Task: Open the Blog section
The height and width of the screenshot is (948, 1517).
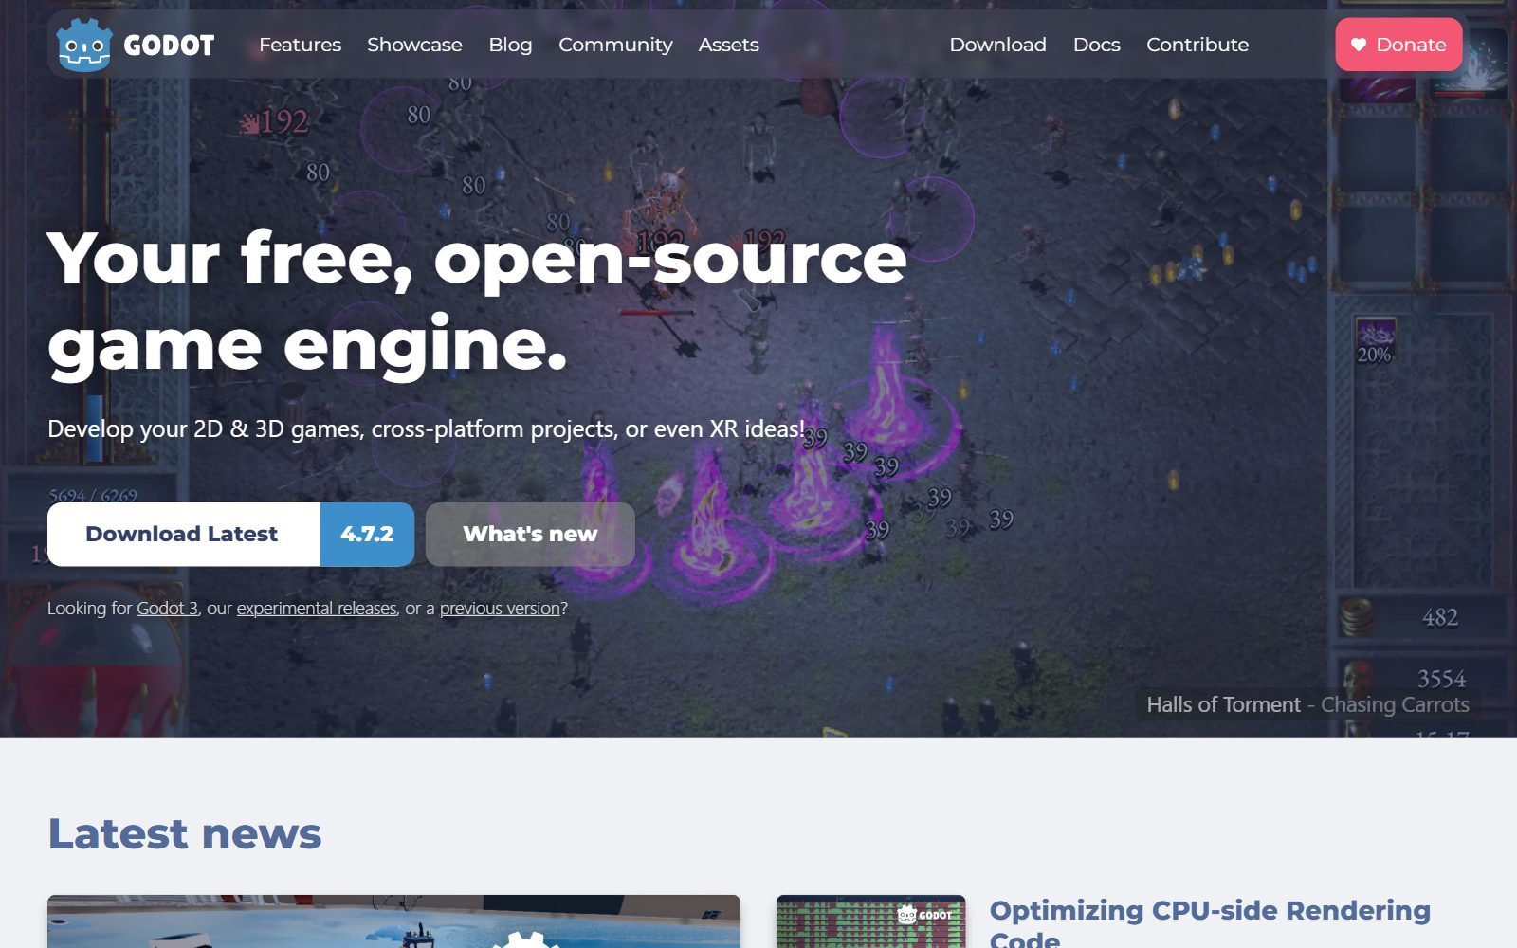Action: [x=510, y=45]
